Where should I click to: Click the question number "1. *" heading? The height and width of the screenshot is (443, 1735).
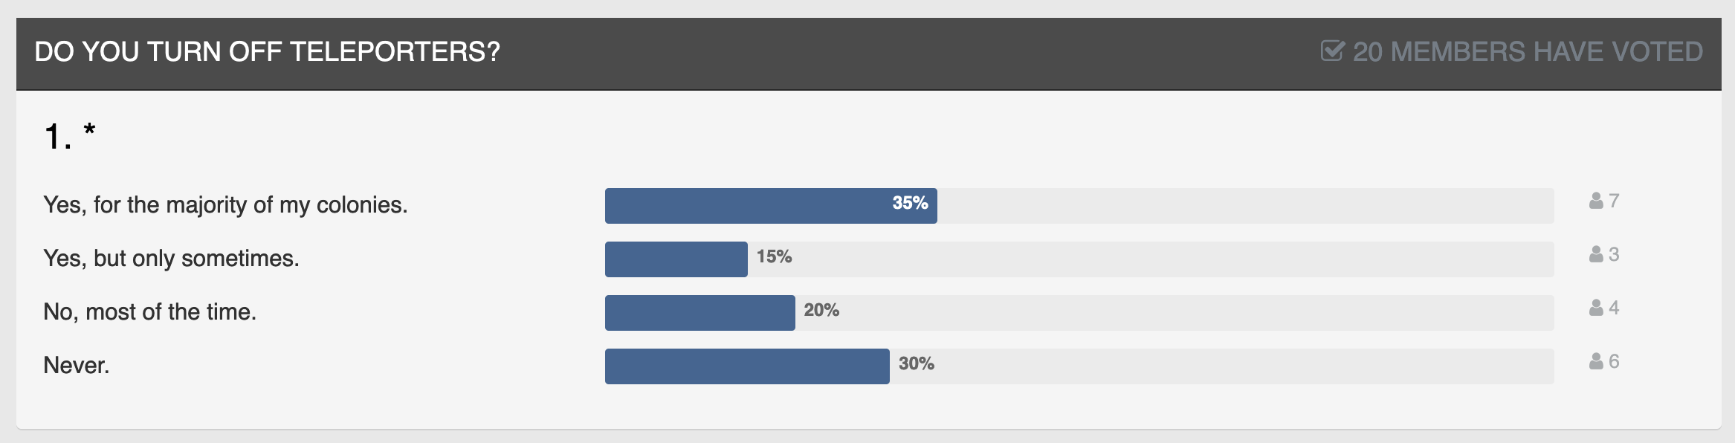70,136
